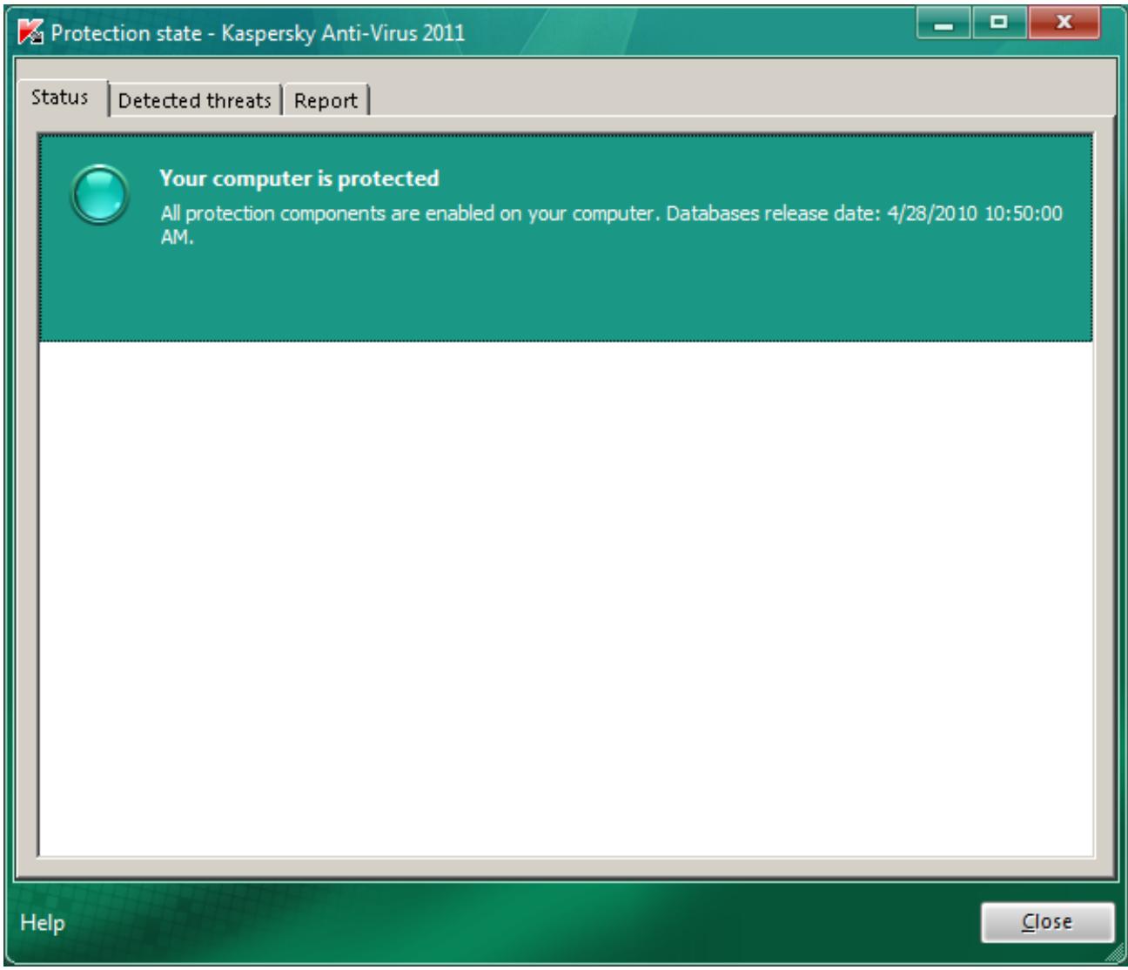Close window using title bar X button
The height and width of the screenshot is (970, 1128).
[1064, 23]
